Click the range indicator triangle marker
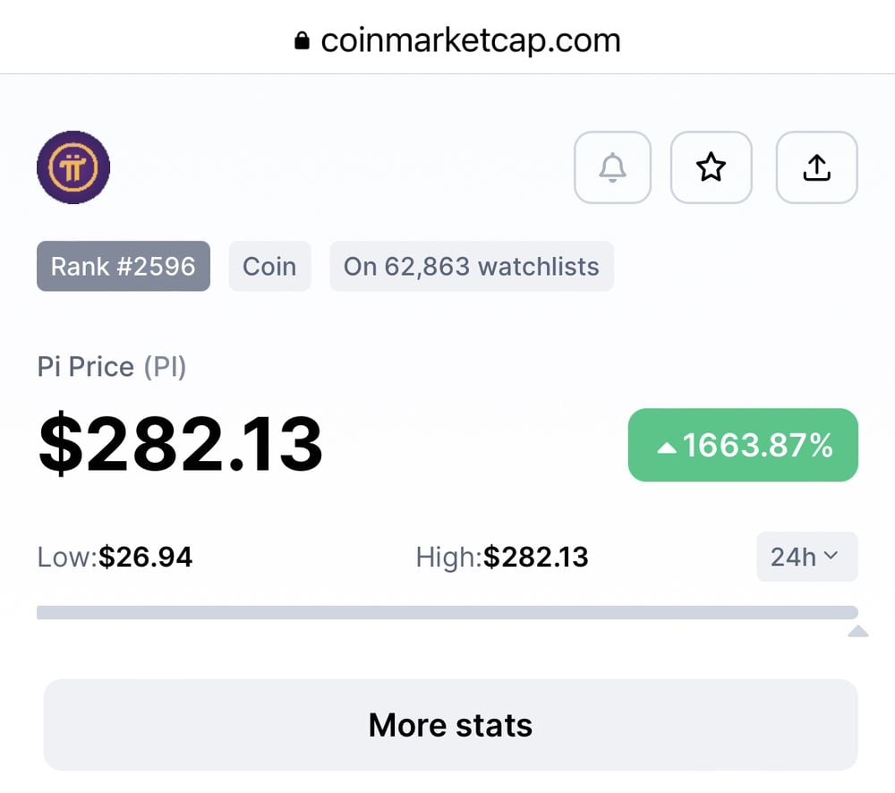Viewport: 895px width, 793px height. click(857, 632)
